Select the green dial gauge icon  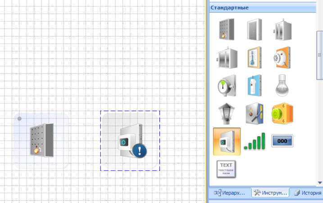click(x=227, y=85)
